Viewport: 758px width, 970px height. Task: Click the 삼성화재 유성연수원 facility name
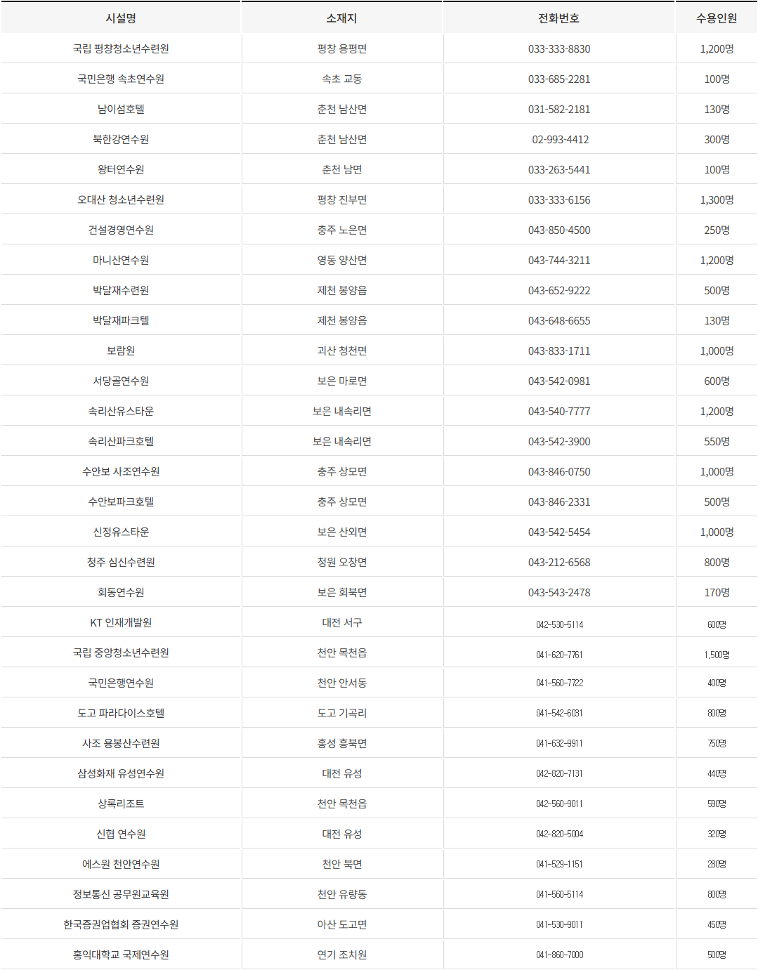pos(121,773)
